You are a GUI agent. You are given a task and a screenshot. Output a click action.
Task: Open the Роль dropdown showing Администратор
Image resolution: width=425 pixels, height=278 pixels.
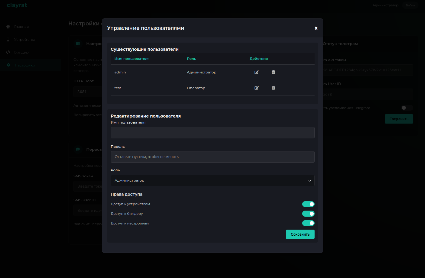[x=212, y=180]
